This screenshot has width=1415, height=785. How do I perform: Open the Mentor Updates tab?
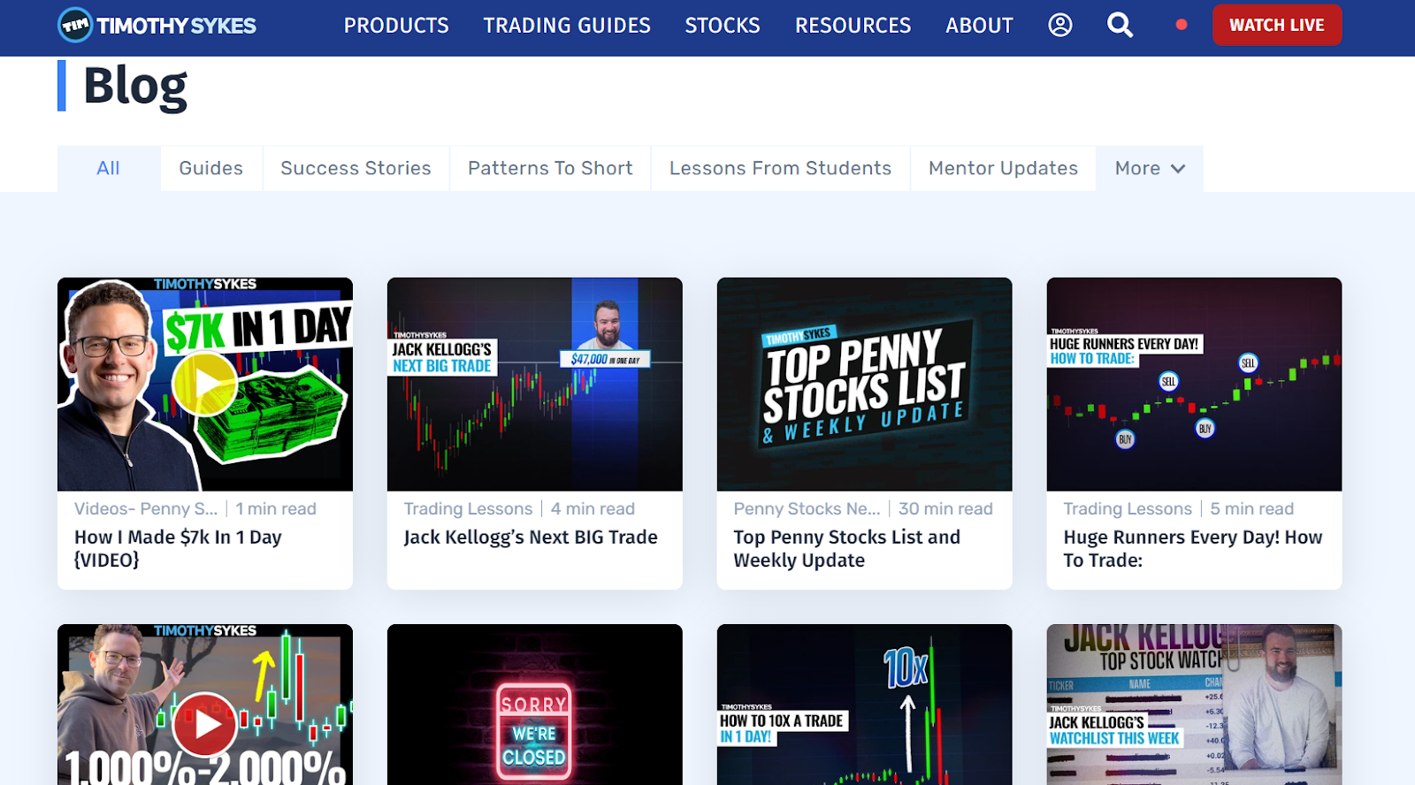click(x=1003, y=168)
